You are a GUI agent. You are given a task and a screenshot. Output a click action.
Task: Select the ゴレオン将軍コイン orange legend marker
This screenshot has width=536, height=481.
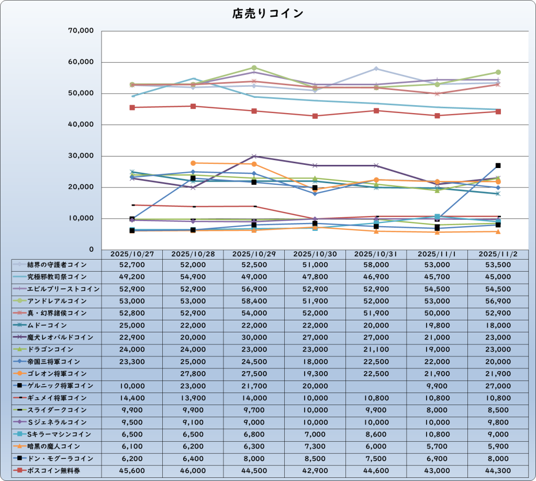[x=21, y=374]
